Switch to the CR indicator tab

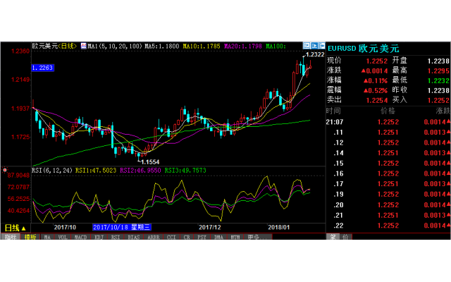coord(187,237)
